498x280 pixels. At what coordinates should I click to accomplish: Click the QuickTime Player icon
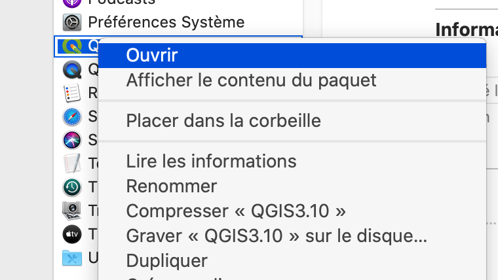(x=71, y=69)
